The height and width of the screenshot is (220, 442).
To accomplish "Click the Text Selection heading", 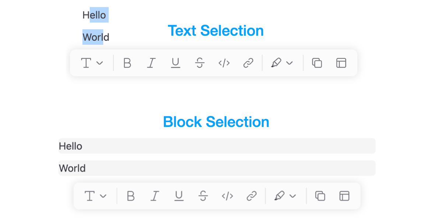I will (215, 31).
